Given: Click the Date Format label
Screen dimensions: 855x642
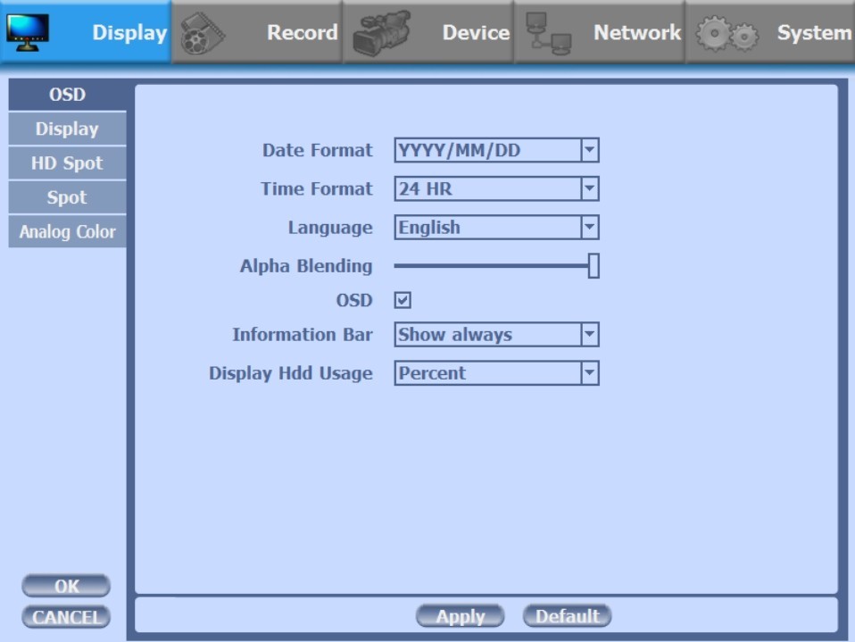Looking at the screenshot, I should pyautogui.click(x=318, y=150).
